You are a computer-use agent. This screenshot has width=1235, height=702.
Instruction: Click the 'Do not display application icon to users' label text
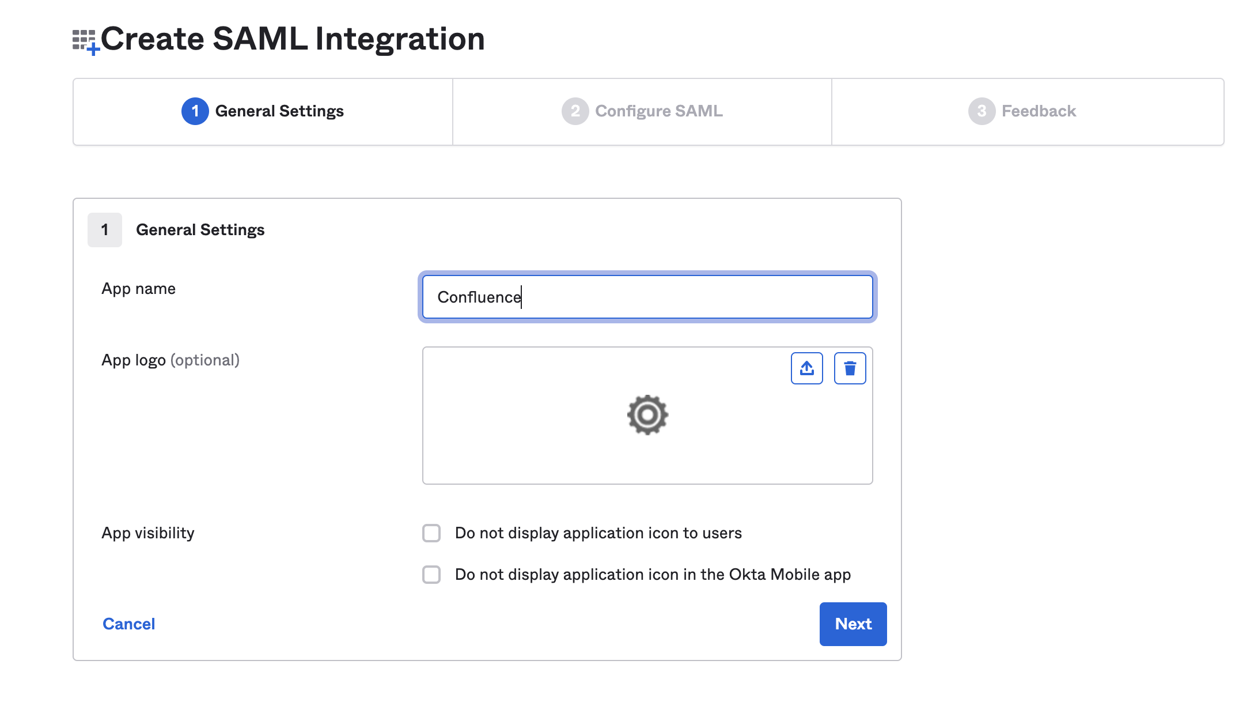pyautogui.click(x=598, y=533)
